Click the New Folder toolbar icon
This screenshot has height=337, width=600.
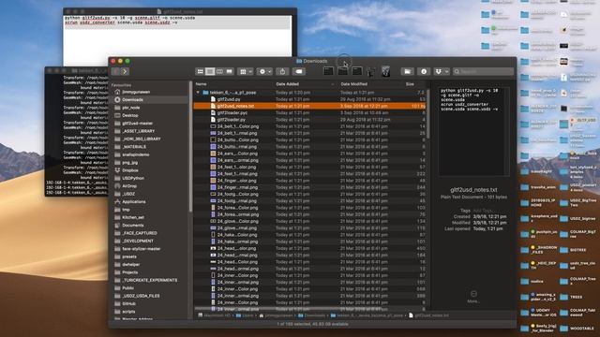click(x=408, y=71)
